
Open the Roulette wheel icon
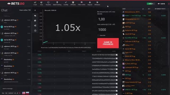[48, 2]
